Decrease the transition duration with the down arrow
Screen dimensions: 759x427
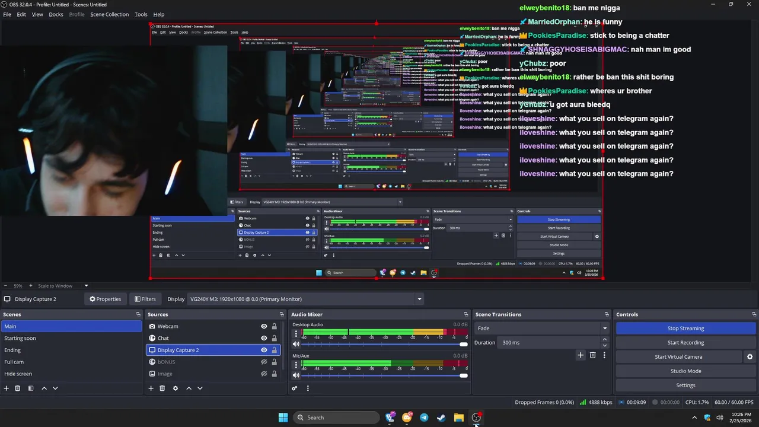pos(605,345)
